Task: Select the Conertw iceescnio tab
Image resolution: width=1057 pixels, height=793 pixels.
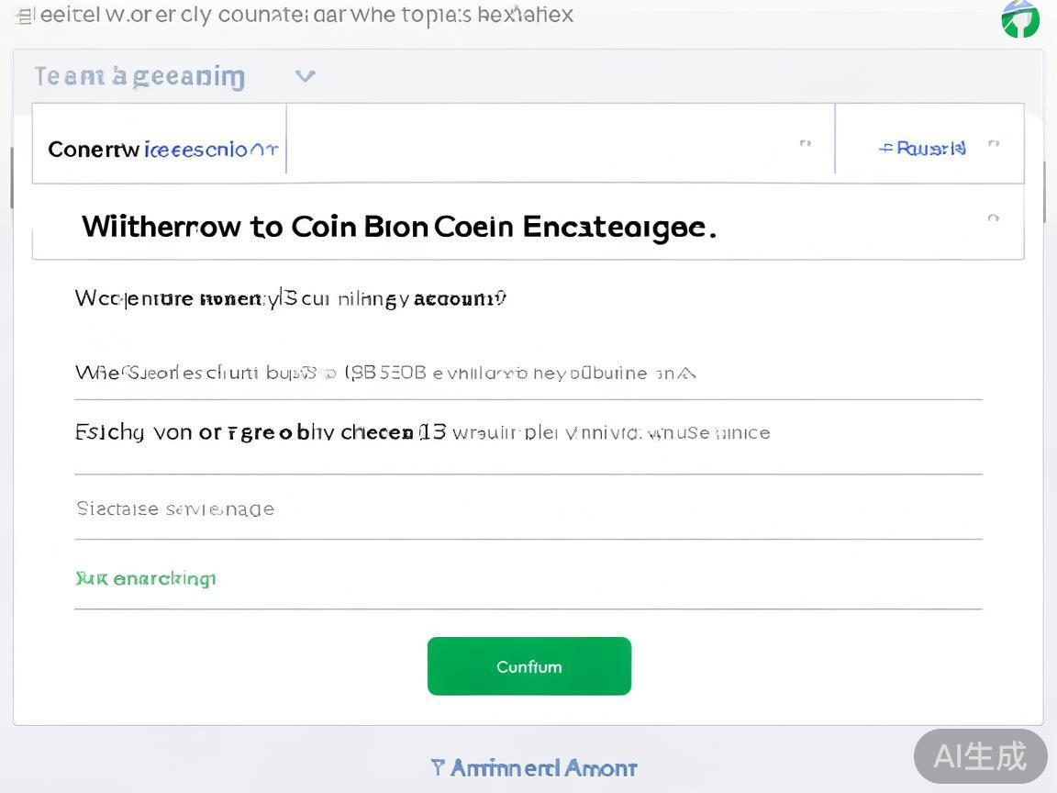Action: (x=161, y=149)
